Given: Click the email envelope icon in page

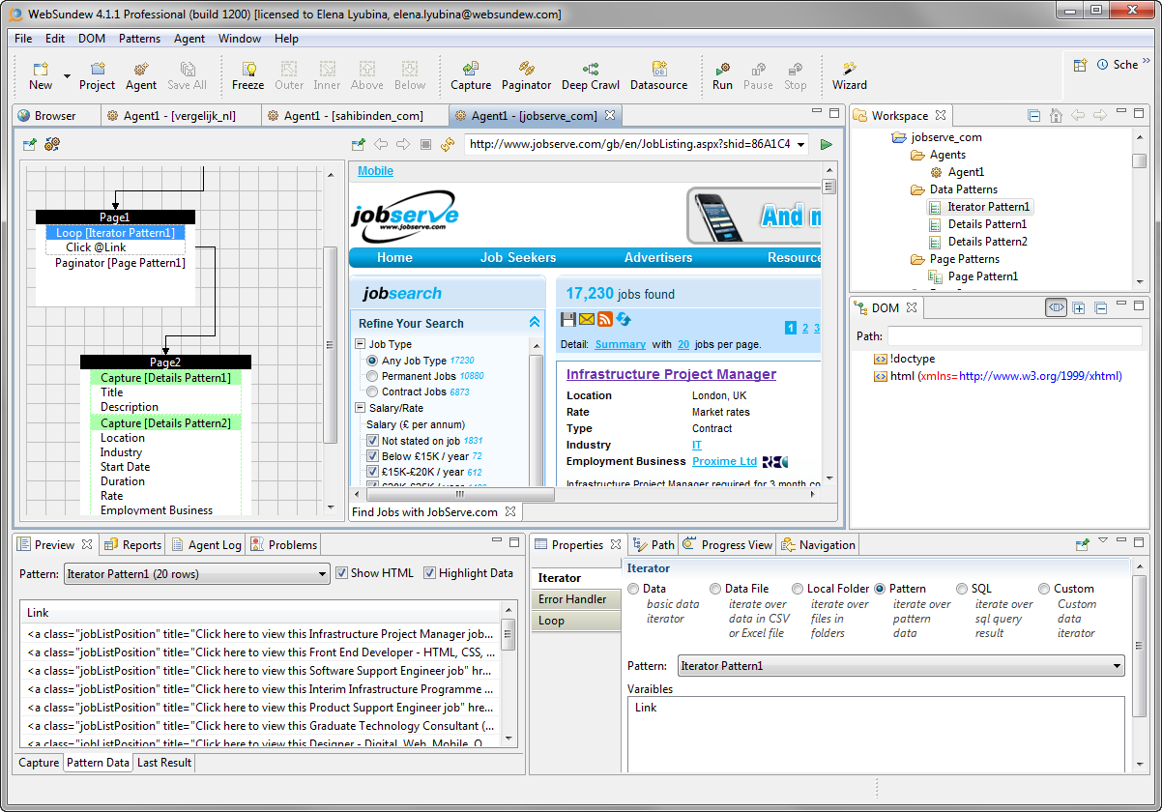Looking at the screenshot, I should (x=587, y=319).
